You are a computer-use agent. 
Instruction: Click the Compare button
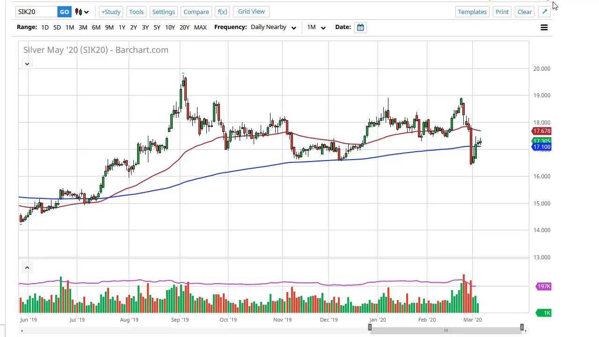click(196, 12)
